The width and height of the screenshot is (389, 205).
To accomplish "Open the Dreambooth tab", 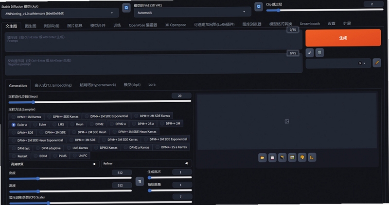I will coord(310,24).
